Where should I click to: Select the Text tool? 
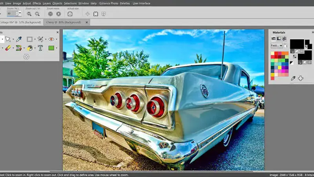[x=40, y=48]
